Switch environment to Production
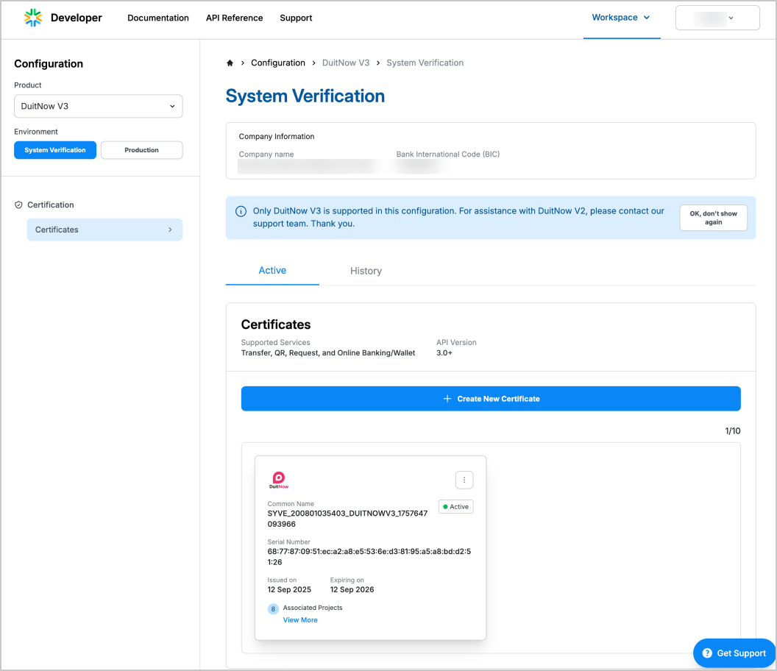This screenshot has width=777, height=671. [x=141, y=150]
